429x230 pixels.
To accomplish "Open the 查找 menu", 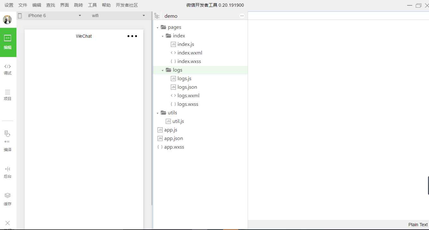I will [51, 5].
